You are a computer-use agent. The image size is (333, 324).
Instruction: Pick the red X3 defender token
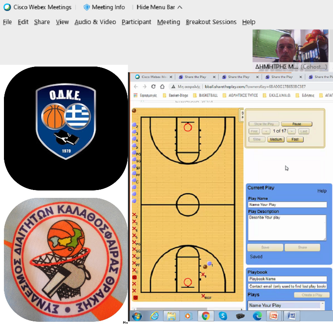134,222
